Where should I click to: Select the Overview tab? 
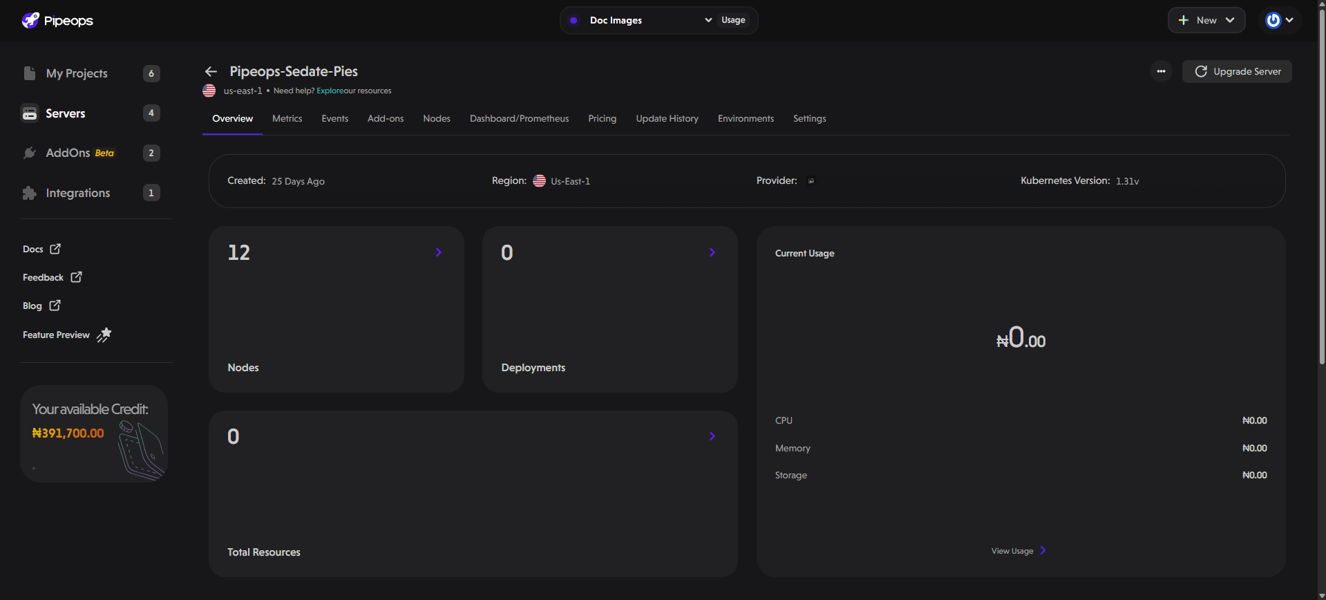(232, 119)
